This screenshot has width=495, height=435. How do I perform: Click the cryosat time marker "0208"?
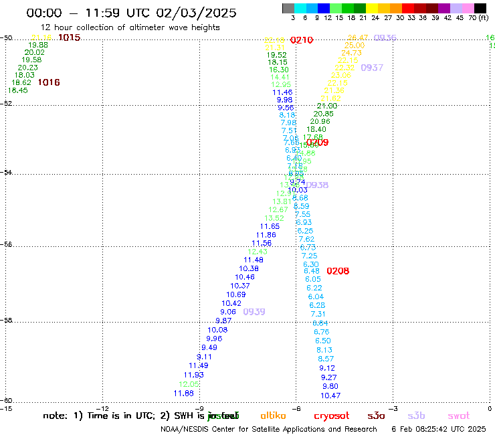click(x=338, y=271)
